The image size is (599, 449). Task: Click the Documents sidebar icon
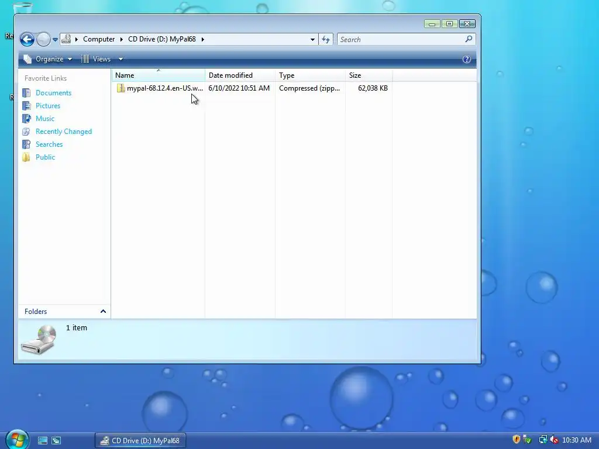[x=26, y=93]
